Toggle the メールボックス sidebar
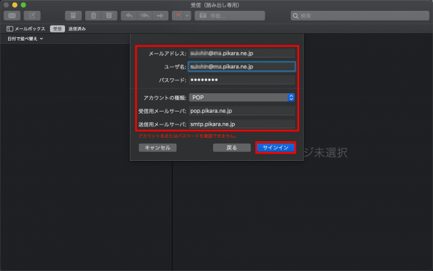This screenshot has height=271, width=433. click(26, 29)
